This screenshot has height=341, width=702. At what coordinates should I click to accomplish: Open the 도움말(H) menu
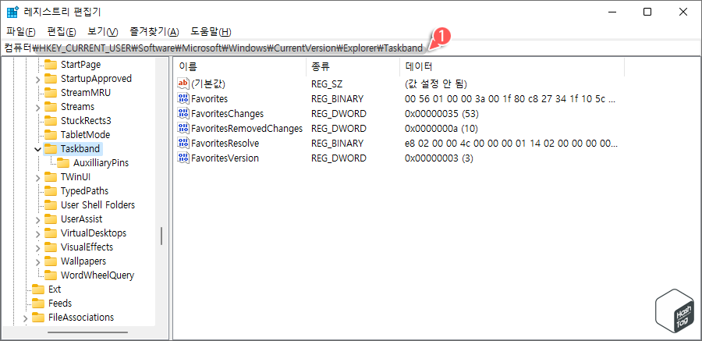tap(211, 32)
